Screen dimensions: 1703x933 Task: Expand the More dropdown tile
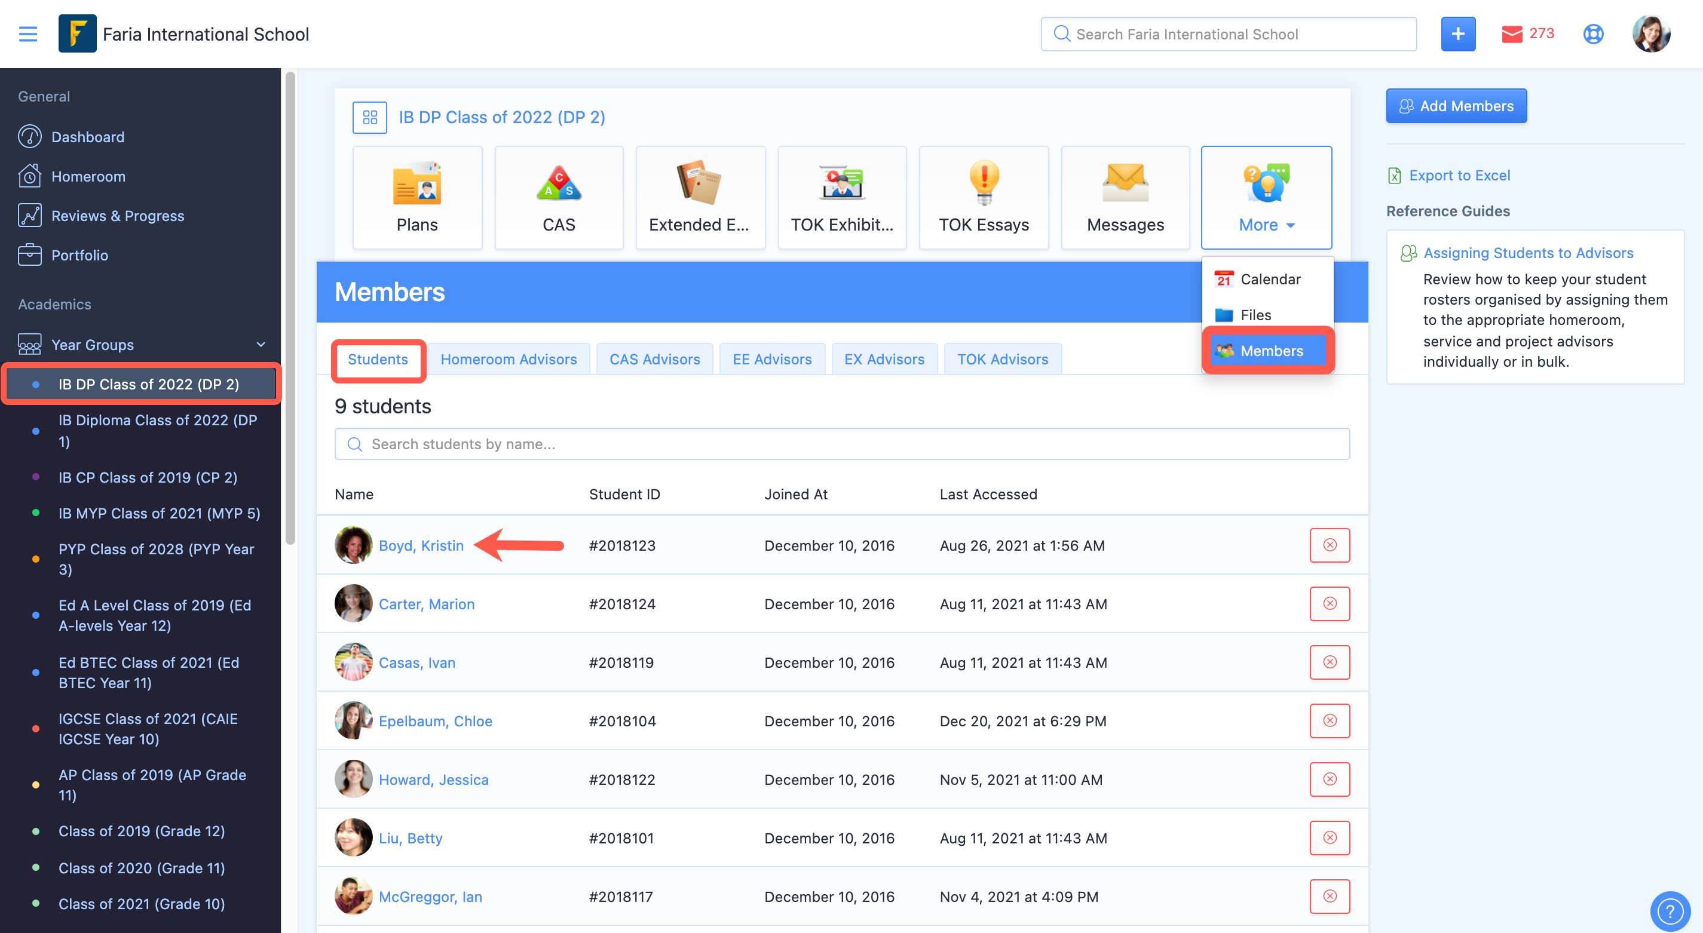[x=1266, y=198]
